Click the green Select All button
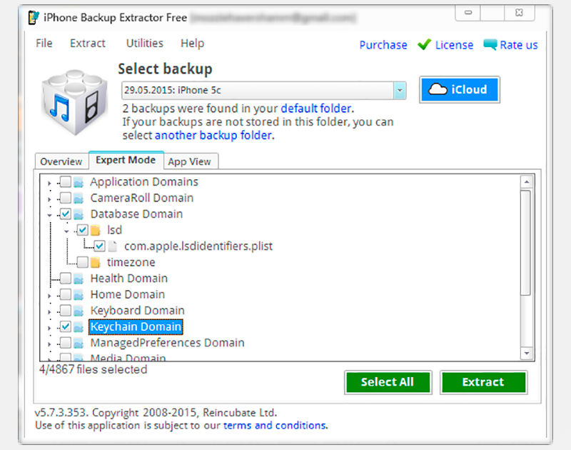571x450 pixels. pos(388,382)
